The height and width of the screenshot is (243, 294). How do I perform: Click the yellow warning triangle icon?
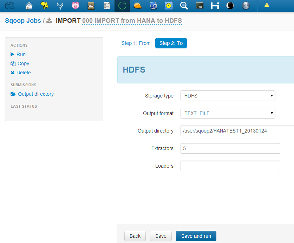pyautogui.click(x=267, y=5)
